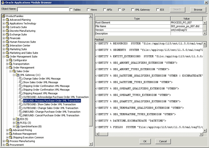Click the Search button
This screenshot has width=209, height=148.
pyautogui.click(x=177, y=10)
